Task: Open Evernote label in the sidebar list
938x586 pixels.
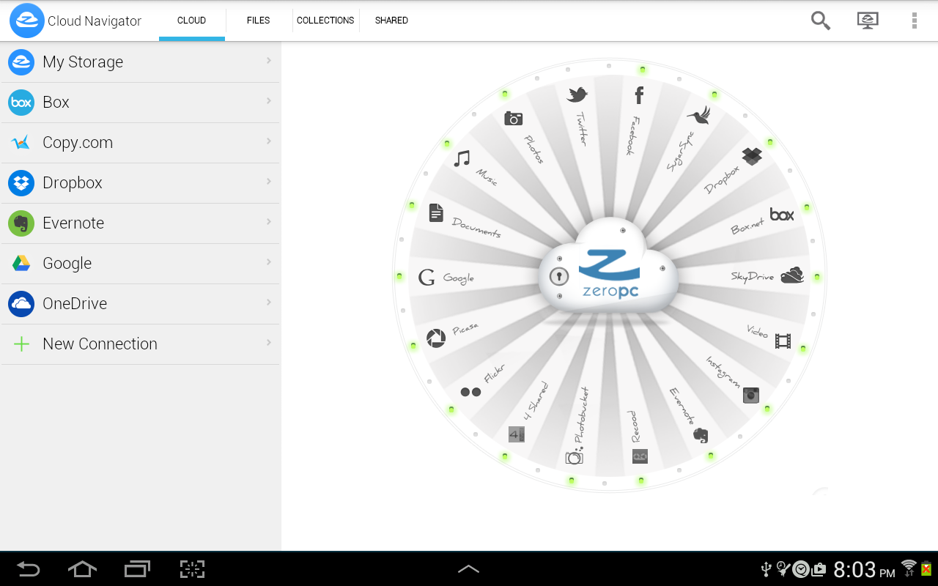Action: point(73,223)
